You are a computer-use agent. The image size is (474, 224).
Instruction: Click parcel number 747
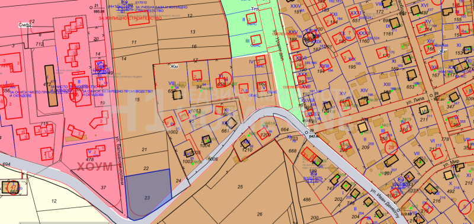click(x=331, y=188)
